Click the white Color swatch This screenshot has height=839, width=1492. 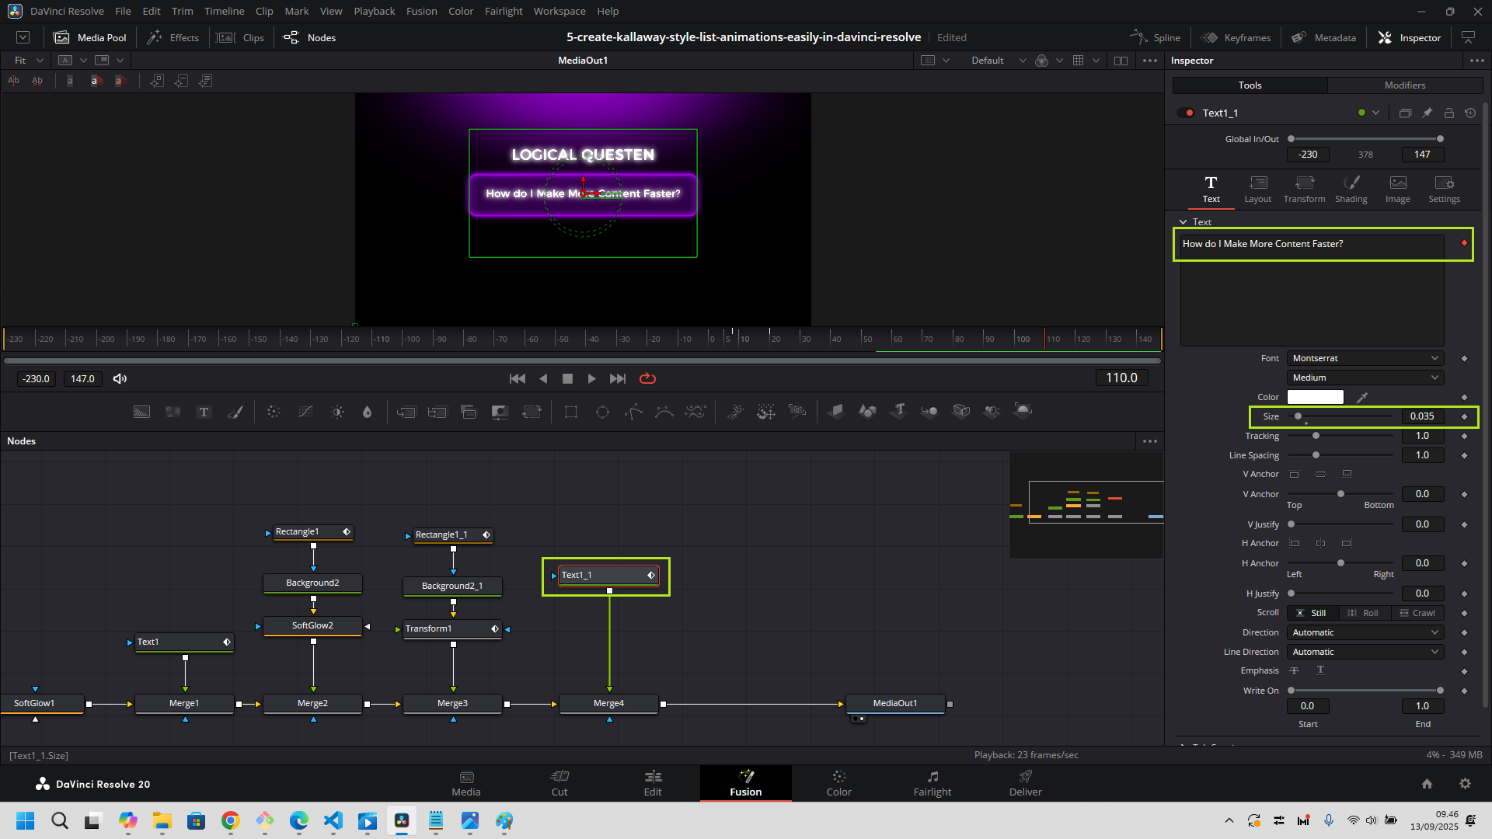click(1315, 397)
